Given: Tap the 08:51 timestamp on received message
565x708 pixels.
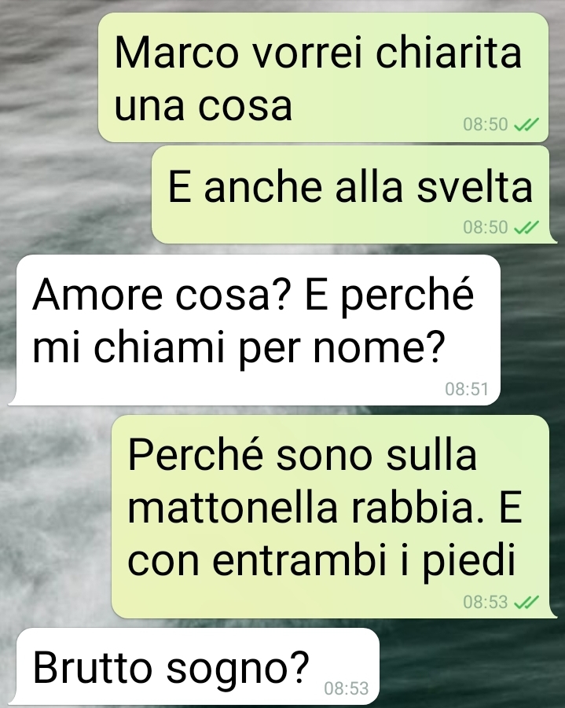Looking at the screenshot, I should pos(467,389).
